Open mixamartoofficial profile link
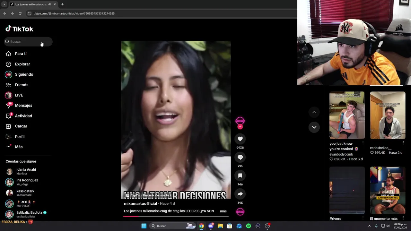Screen dimensions: 411x231 [x=140, y=203]
